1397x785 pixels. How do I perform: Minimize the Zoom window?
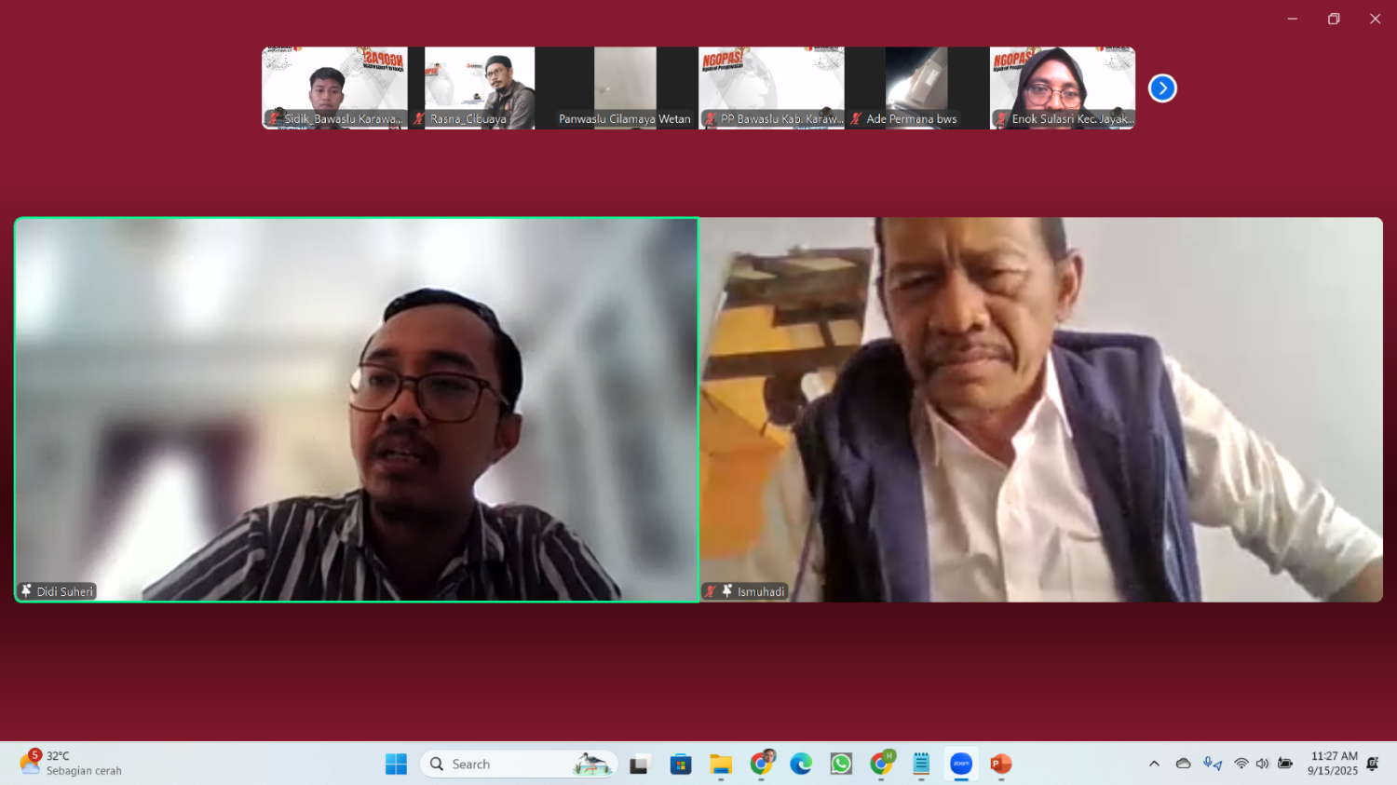click(x=1293, y=19)
